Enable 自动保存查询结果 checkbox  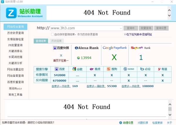pyautogui.click(x=52, y=34)
